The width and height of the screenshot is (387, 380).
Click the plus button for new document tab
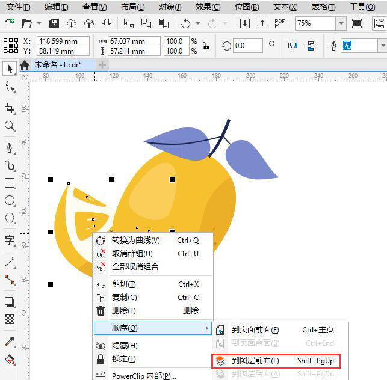click(102, 65)
